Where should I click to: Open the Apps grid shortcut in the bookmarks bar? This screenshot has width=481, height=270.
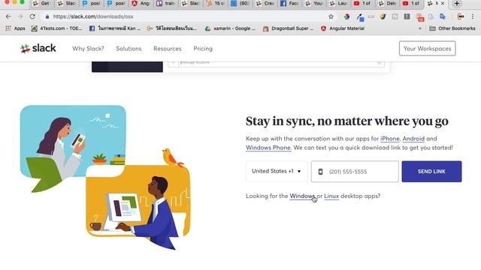click(15, 28)
